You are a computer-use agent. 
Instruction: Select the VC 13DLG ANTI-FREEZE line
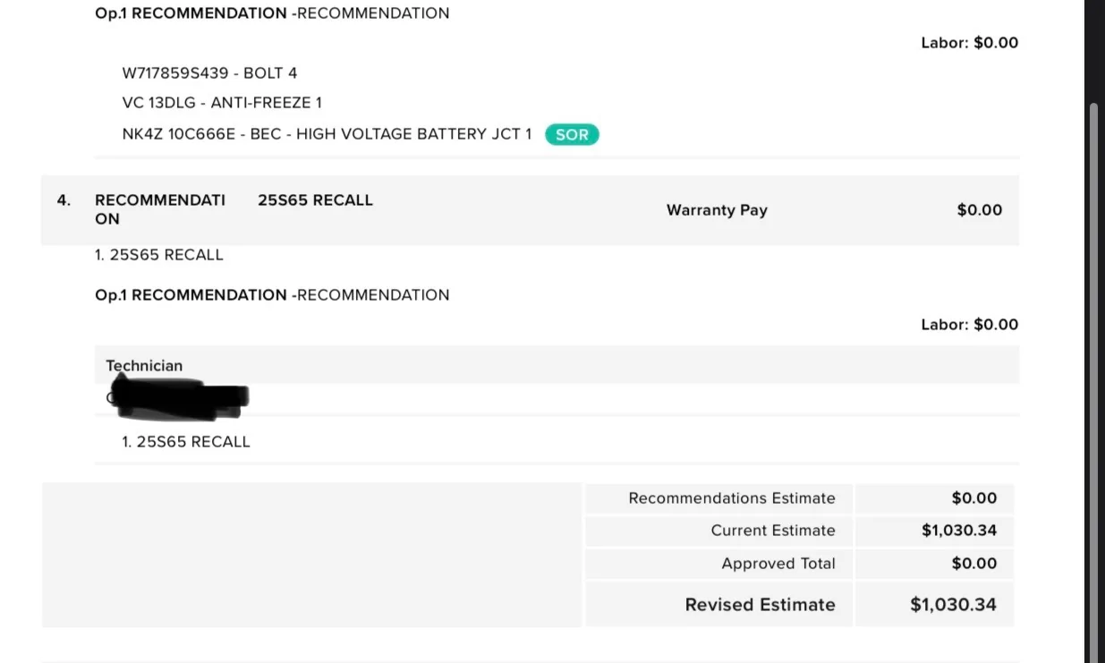tap(222, 103)
